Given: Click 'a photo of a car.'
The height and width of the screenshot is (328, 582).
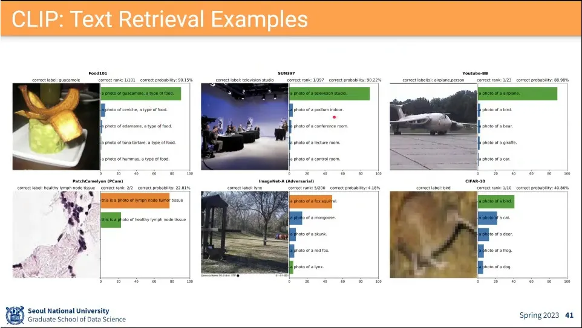Looking at the screenshot, I should 494,159.
